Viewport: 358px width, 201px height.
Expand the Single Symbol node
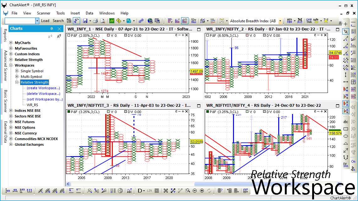[17, 71]
